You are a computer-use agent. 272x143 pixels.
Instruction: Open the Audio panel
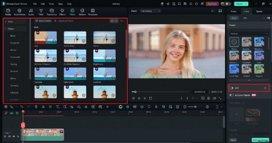(31, 12)
